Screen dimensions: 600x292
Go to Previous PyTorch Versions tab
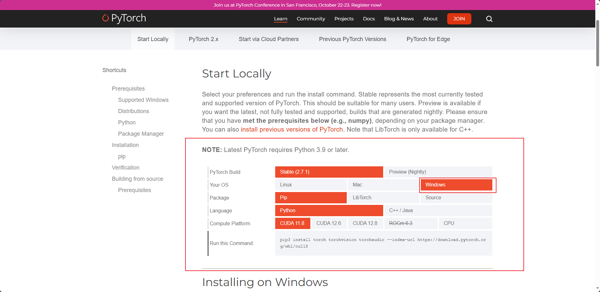[353, 39]
